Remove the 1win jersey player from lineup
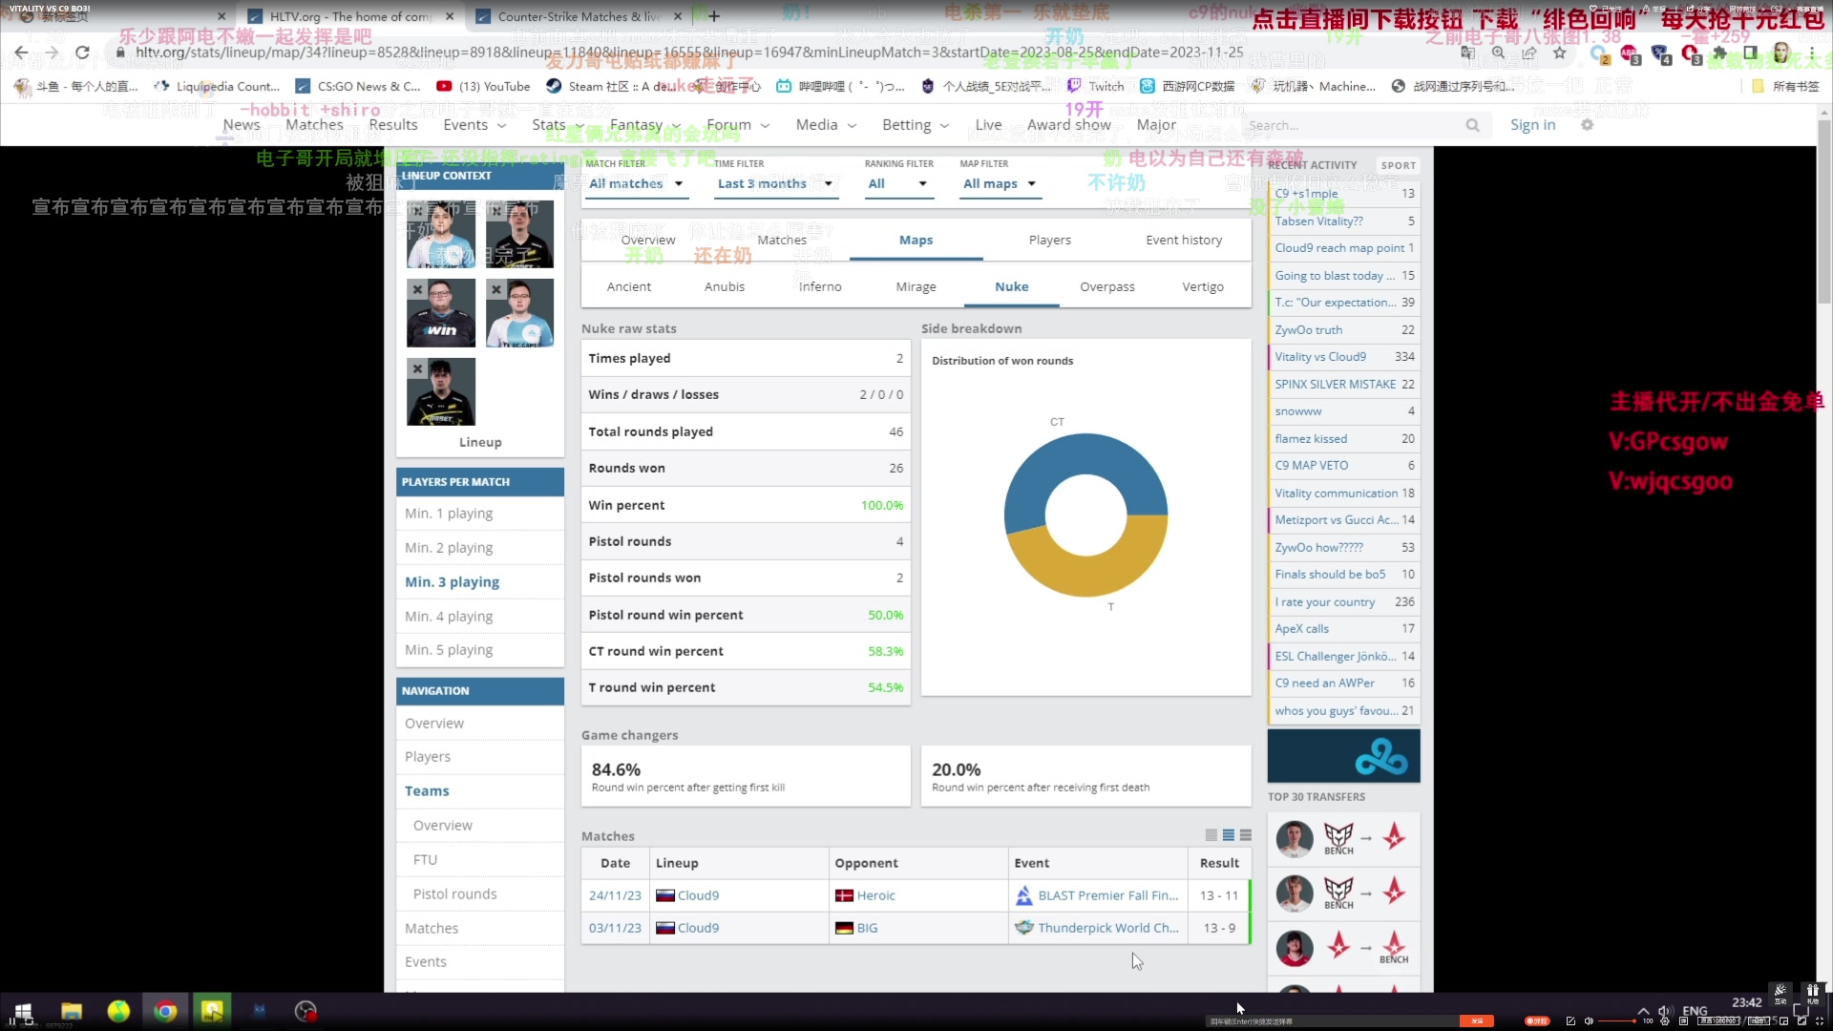This screenshot has height=1031, width=1833. coord(416,288)
